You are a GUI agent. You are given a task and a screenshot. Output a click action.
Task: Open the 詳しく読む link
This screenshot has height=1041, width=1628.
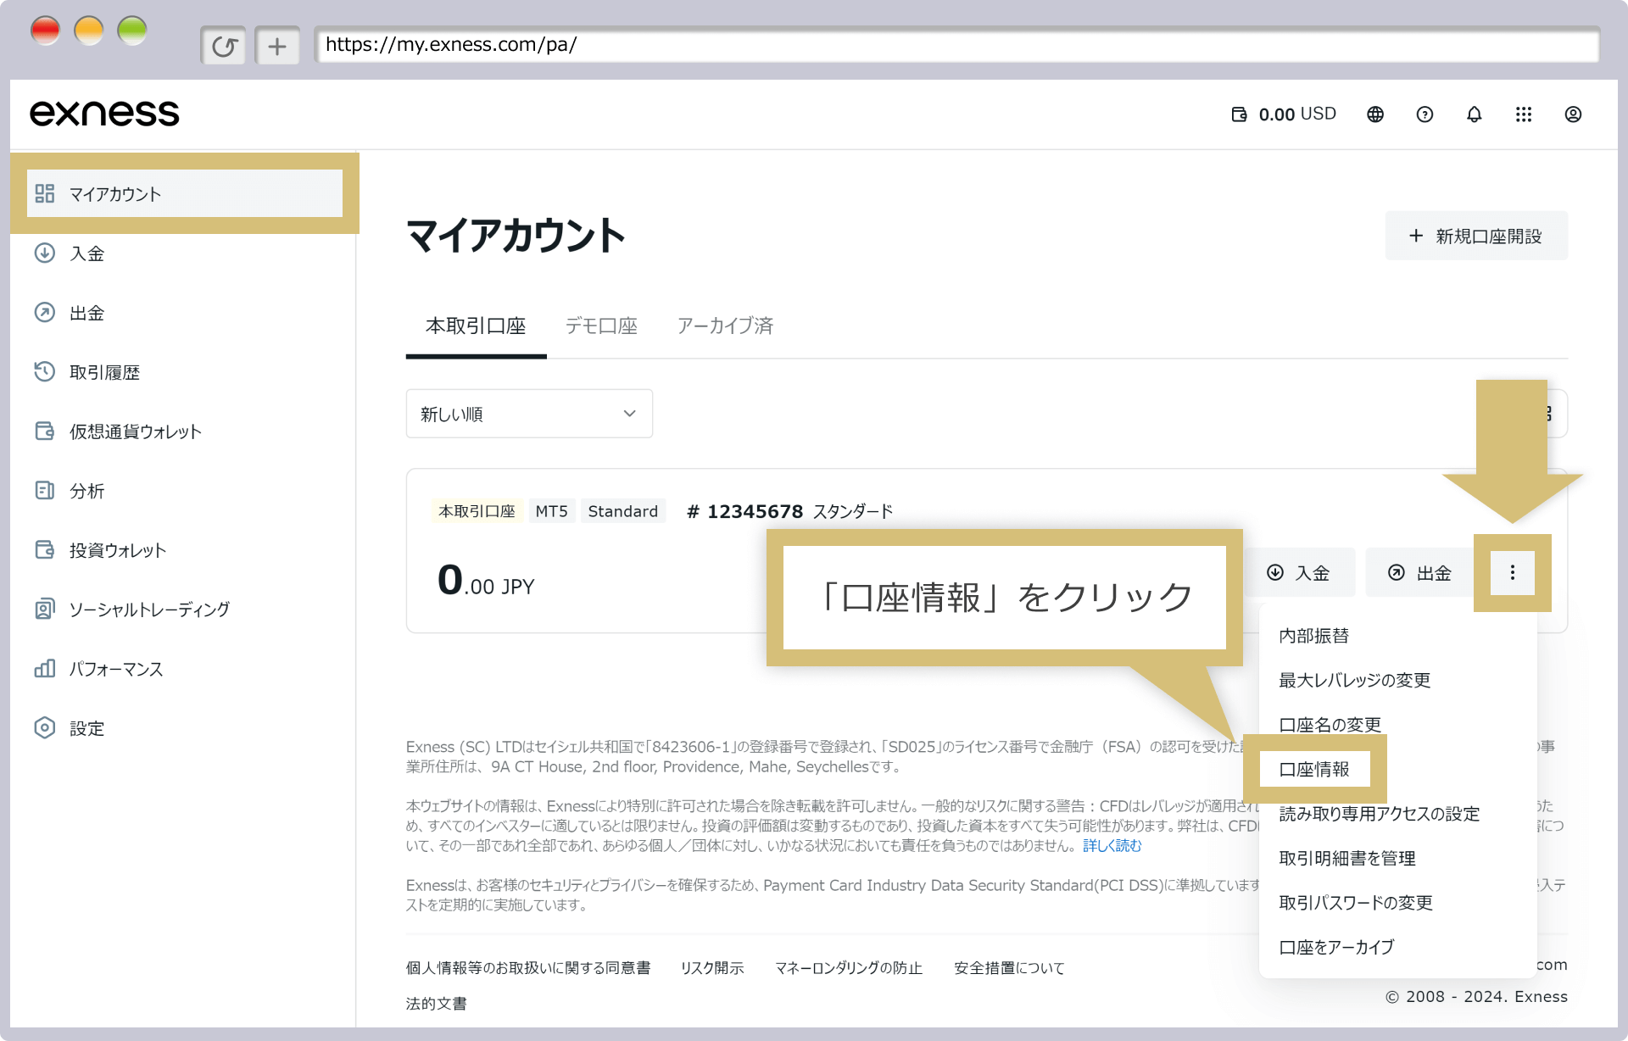pos(1112,845)
